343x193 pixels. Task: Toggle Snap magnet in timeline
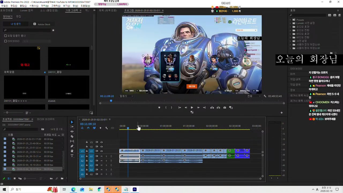[x=88, y=128]
